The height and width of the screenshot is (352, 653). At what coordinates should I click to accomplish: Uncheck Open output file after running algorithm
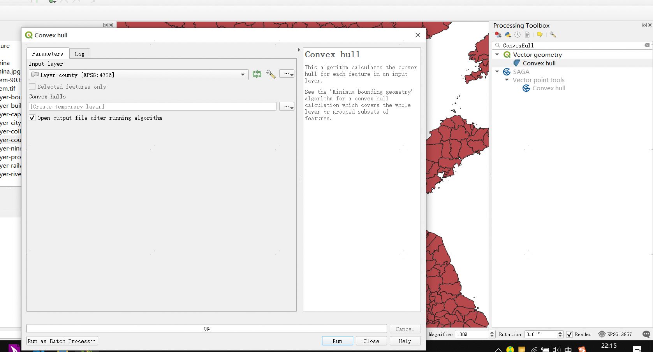coord(32,118)
